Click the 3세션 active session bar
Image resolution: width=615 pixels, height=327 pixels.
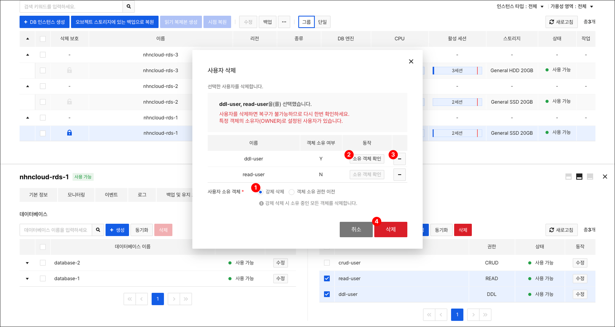pyautogui.click(x=457, y=71)
